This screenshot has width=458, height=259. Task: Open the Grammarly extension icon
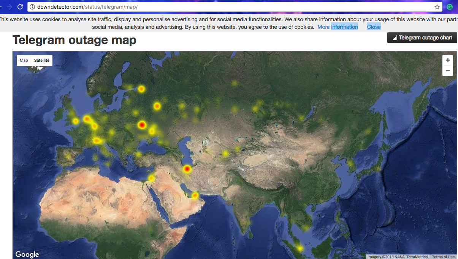(450, 7)
